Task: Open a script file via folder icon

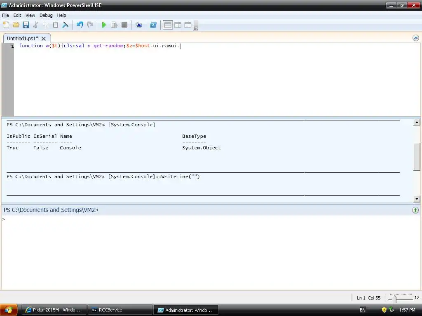Action: [16, 25]
